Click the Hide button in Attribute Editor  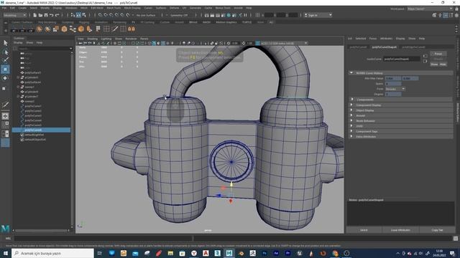443,64
